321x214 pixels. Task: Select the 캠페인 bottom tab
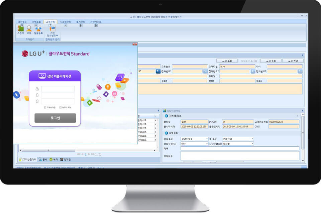point(65,159)
